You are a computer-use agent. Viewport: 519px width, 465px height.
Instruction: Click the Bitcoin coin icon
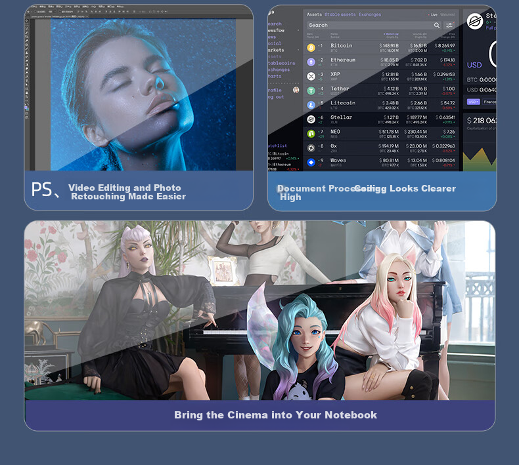tap(311, 48)
